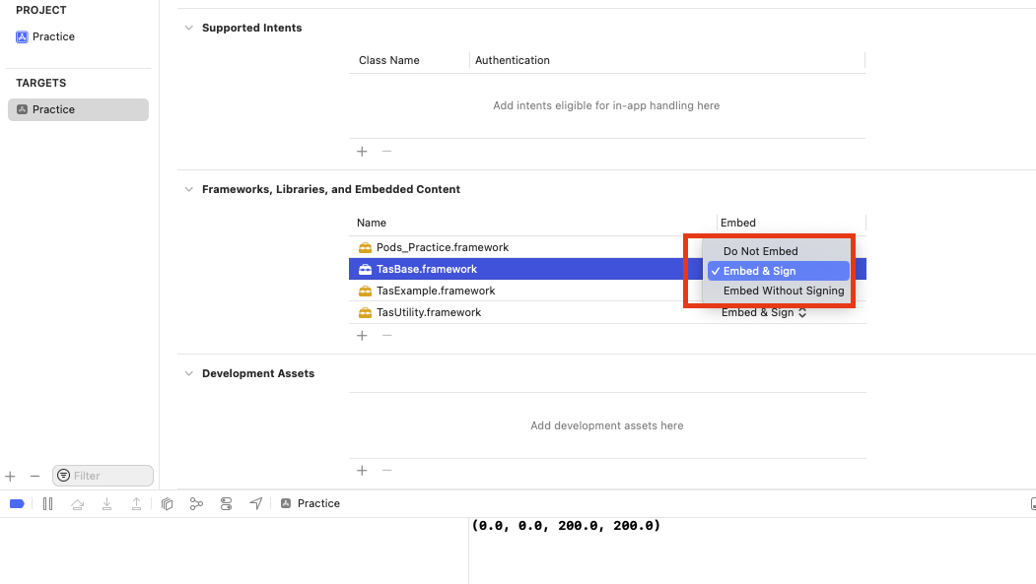1036x584 pixels.
Task: Remove supported intent with minus button
Action: (387, 152)
